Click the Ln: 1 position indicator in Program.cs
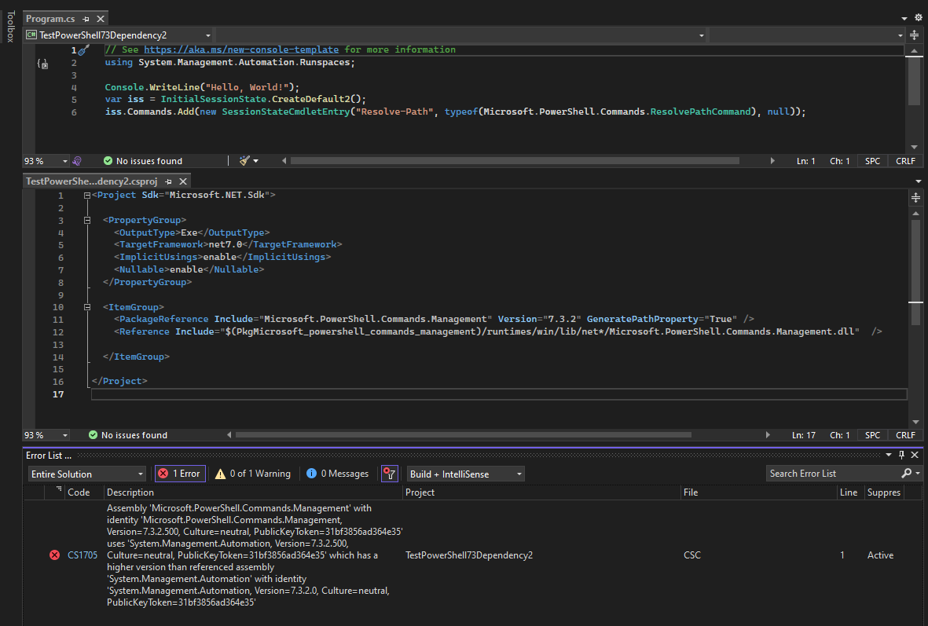The height and width of the screenshot is (626, 928). click(x=805, y=161)
